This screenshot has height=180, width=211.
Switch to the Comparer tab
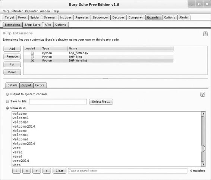pyautogui.click(x=136, y=18)
